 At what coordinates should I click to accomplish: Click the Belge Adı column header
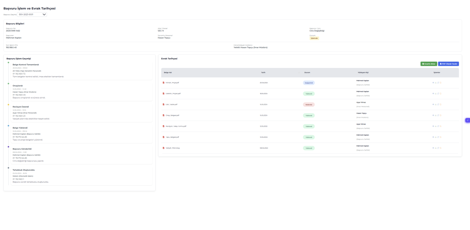(x=168, y=72)
